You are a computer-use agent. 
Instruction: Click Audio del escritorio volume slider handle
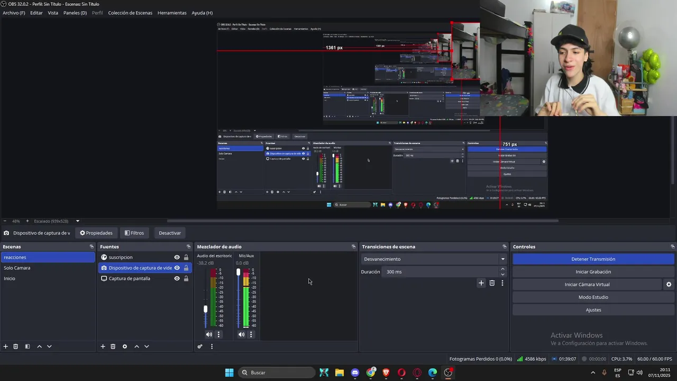click(x=205, y=309)
